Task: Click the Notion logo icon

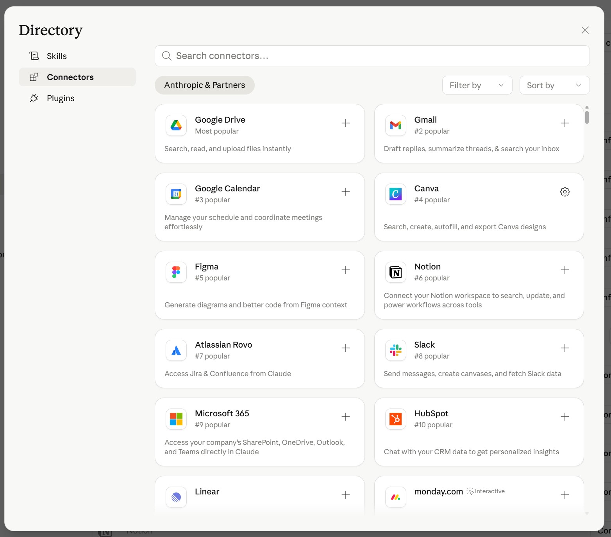Action: point(396,272)
